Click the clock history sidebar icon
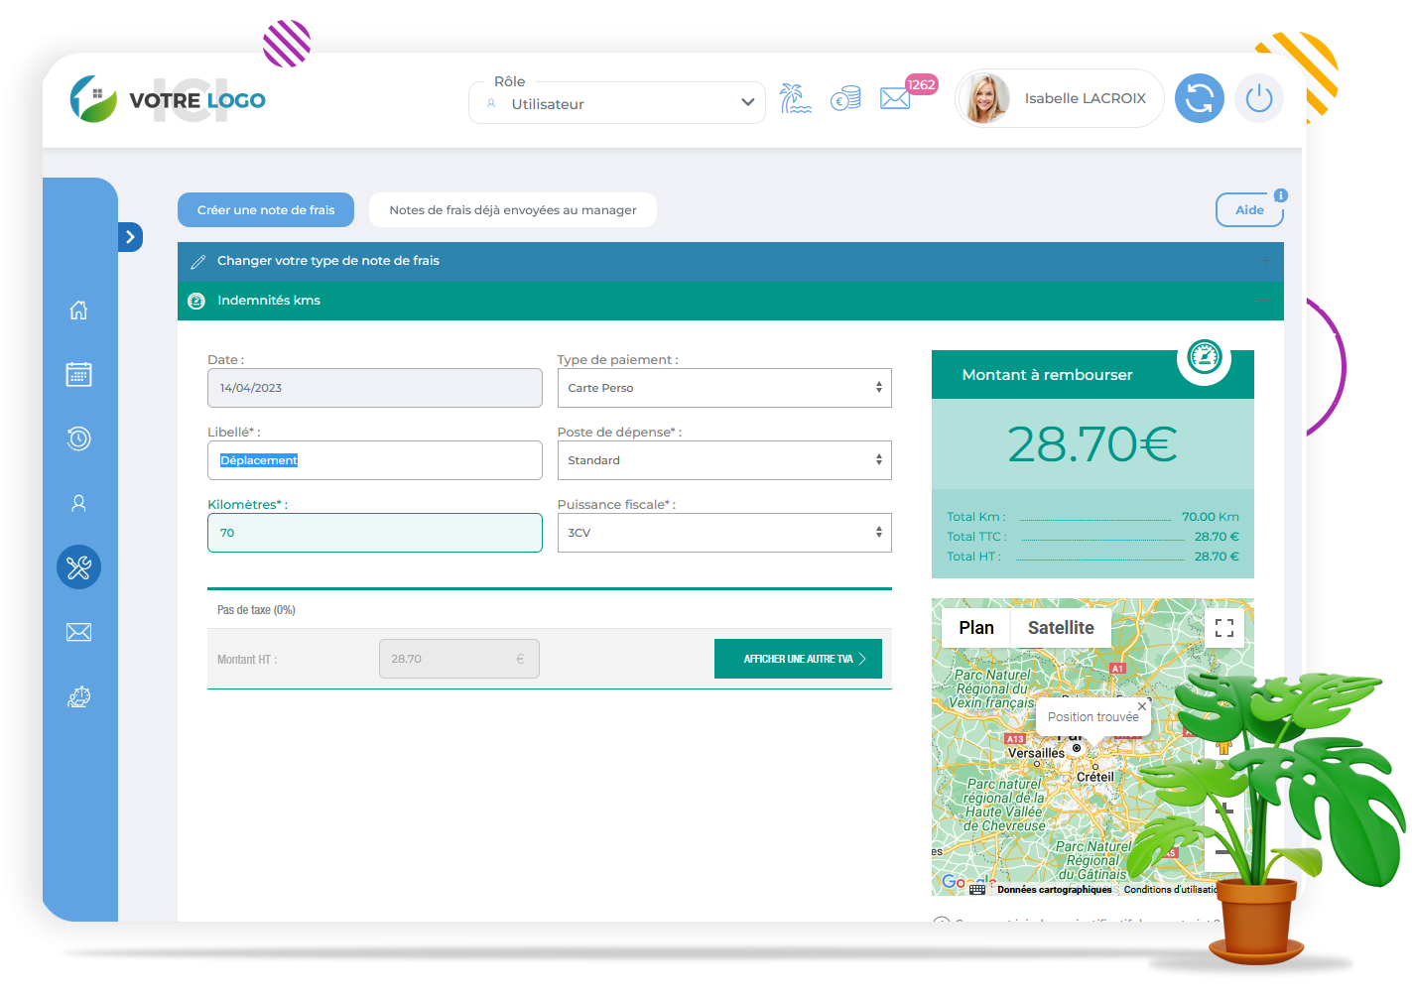1412x999 pixels. [78, 438]
